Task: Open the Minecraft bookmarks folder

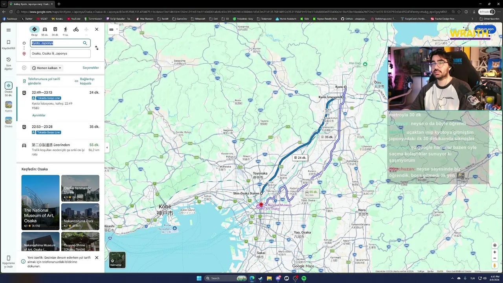Action: (198, 18)
